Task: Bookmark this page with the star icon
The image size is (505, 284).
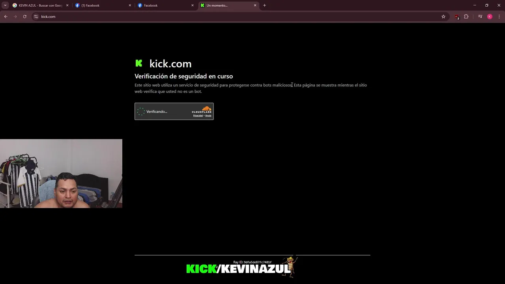Action: (x=443, y=17)
